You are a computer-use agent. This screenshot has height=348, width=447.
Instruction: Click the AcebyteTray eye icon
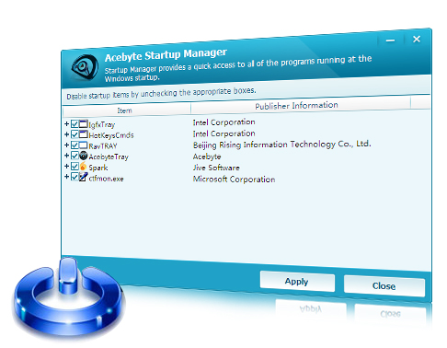84,156
